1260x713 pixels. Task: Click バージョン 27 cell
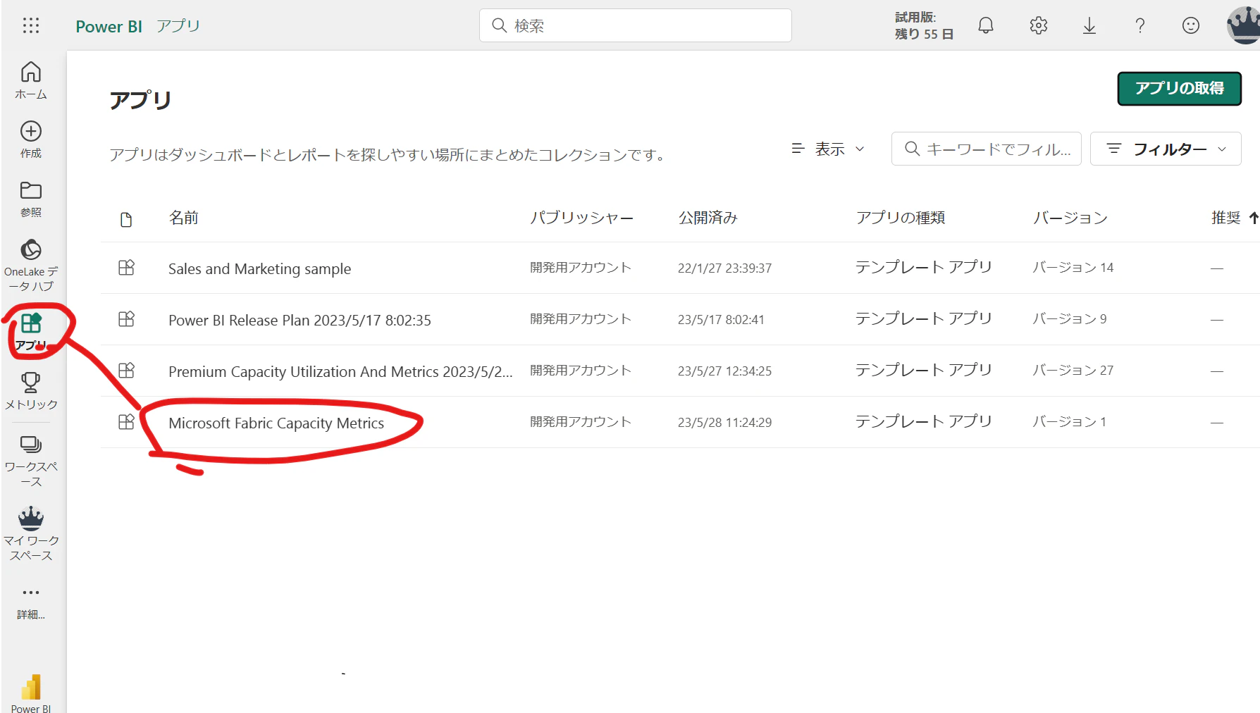(1073, 371)
